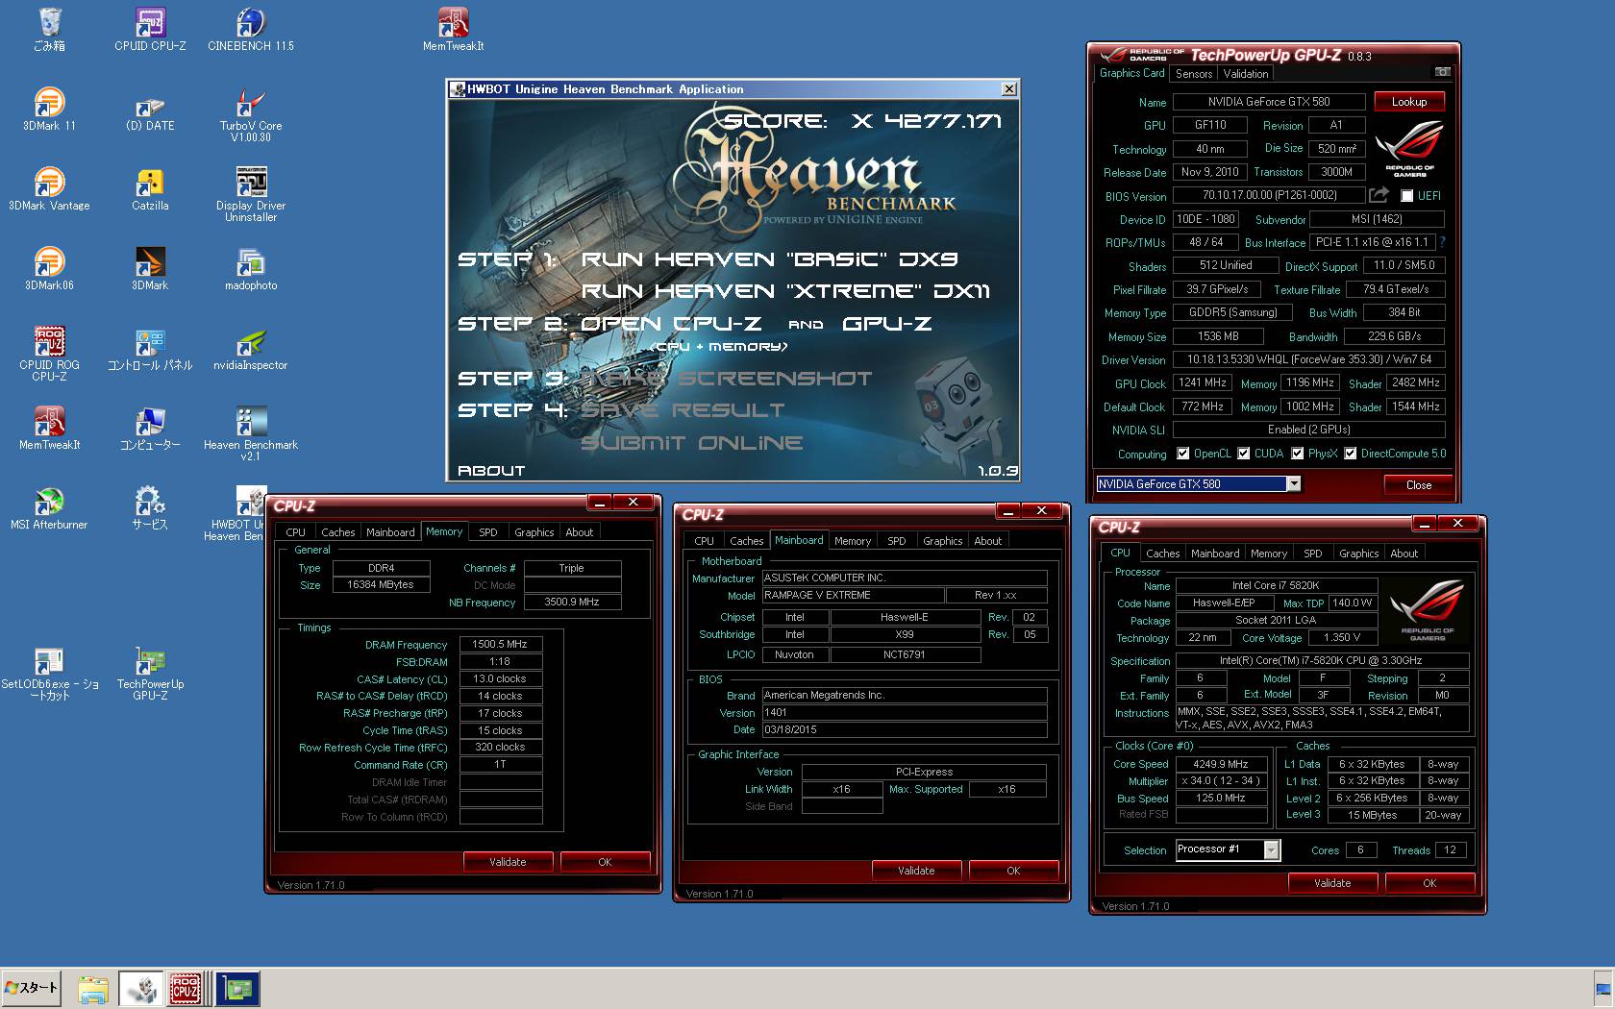Click the Close button in GPU-Z
This screenshot has width=1615, height=1009.
point(1418,484)
